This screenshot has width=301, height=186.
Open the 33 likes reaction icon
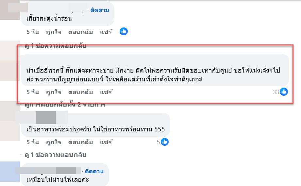click(x=284, y=92)
